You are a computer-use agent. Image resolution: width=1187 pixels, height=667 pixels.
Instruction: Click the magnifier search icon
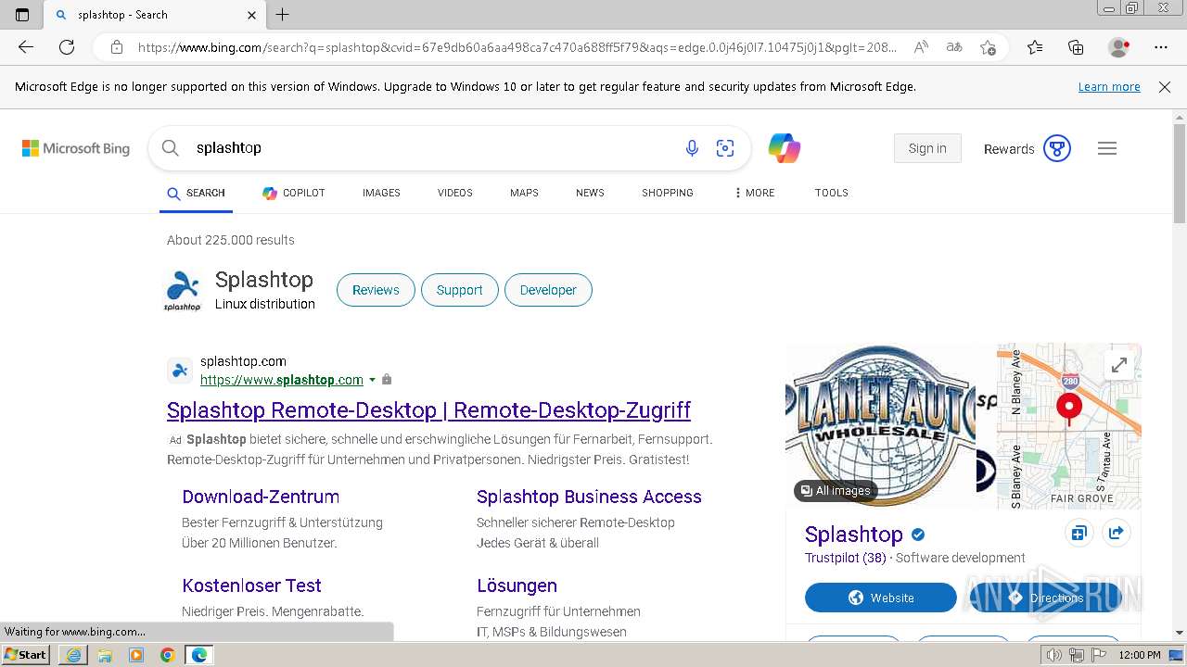(170, 148)
